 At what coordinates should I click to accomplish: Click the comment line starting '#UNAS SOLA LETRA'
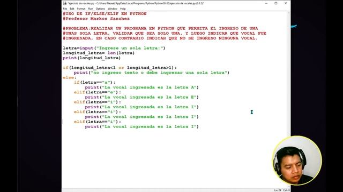click(x=165, y=33)
